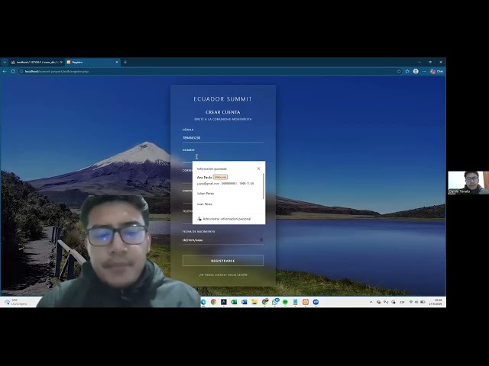Open the phone-shaped app in taskbar

pyautogui.click(x=296, y=302)
